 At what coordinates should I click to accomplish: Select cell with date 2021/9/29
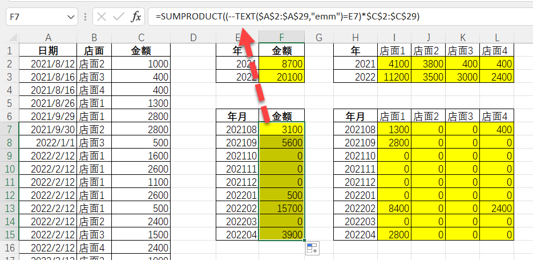click(48, 116)
